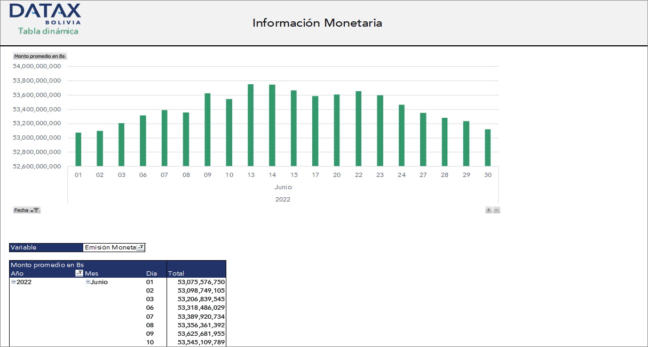The height and width of the screenshot is (347, 648).
Task: Click the filter icon on the Año column header
Action: (78, 273)
